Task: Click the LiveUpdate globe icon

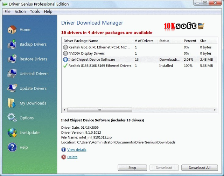Action: 12,133
